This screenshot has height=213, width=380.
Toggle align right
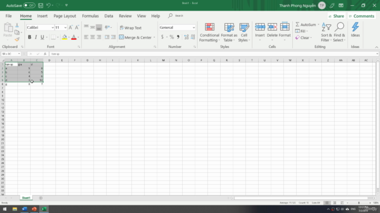99,37
